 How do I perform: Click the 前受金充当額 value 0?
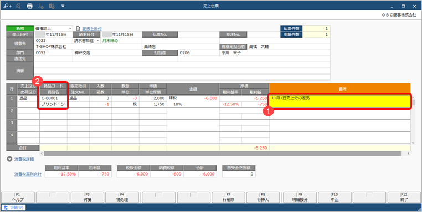point(239,174)
